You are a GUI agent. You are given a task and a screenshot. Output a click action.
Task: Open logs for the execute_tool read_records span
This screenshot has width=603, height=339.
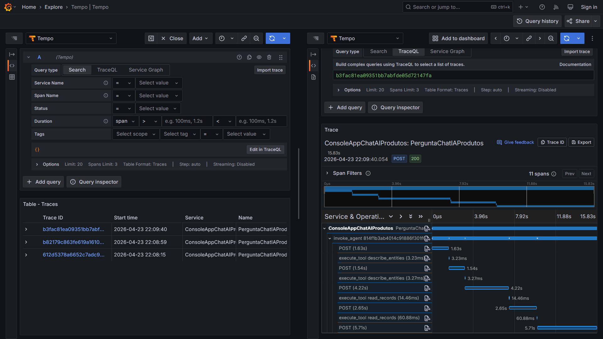427,298
